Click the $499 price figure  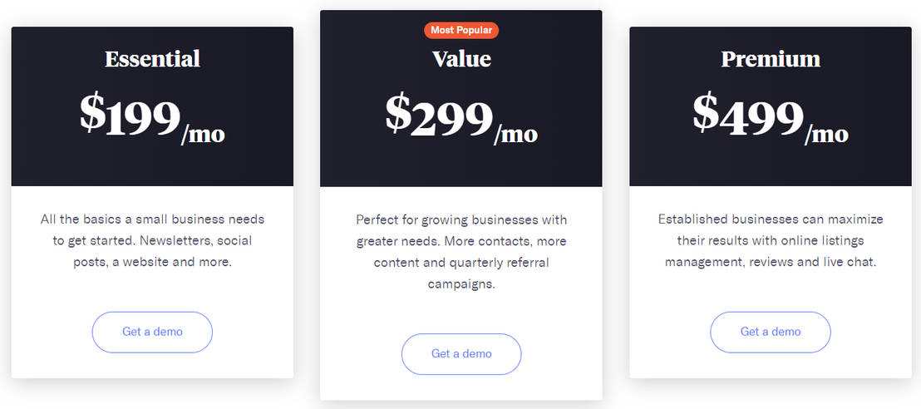click(748, 116)
